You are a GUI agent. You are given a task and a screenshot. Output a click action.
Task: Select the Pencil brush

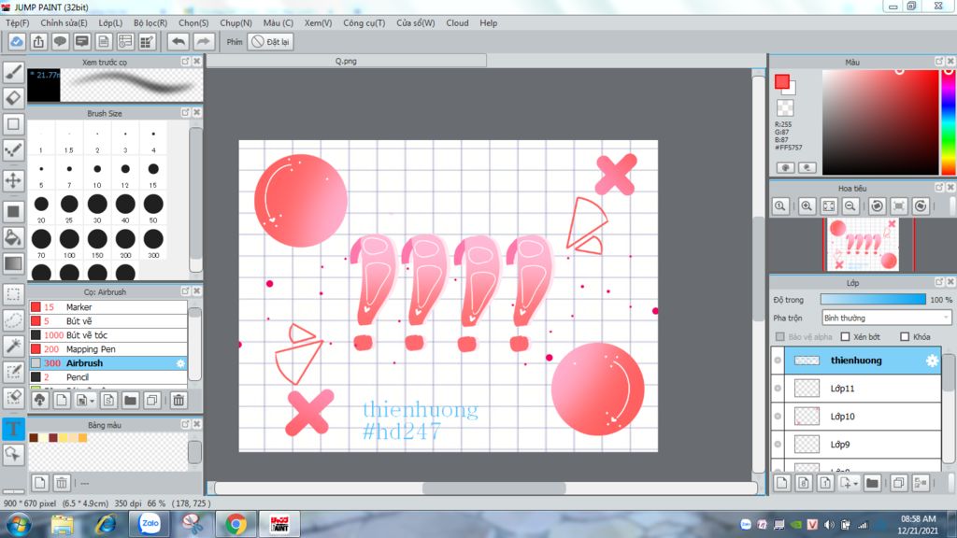tap(108, 377)
